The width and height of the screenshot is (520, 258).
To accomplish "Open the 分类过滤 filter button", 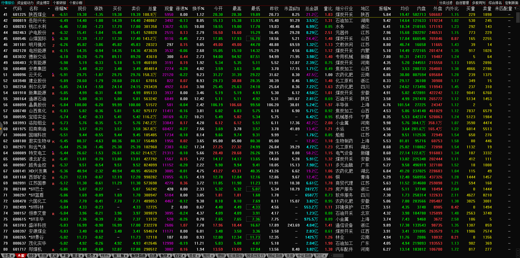I will [x=446, y=3].
